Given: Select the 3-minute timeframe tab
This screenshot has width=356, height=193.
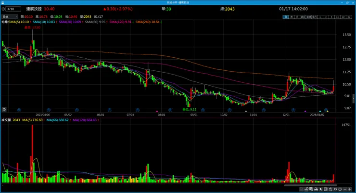Looking at the screenshot, I should pyautogui.click(x=326, y=17).
